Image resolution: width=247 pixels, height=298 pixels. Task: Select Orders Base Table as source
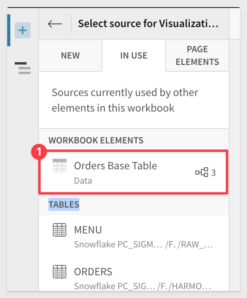tap(116, 166)
